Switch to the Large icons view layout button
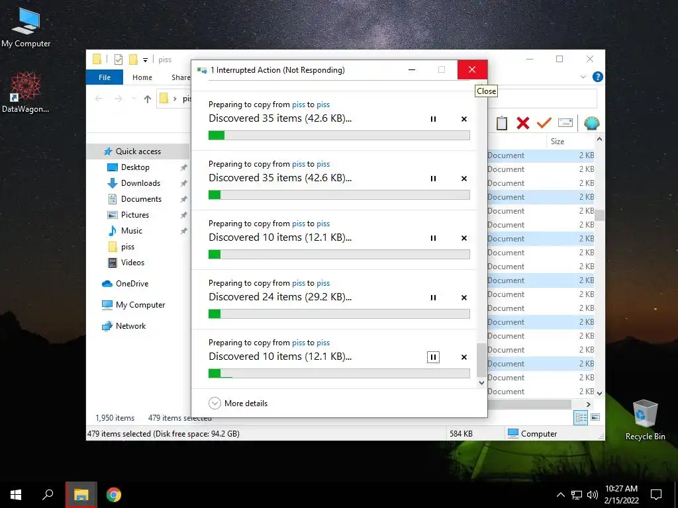678x508 pixels. (595, 417)
